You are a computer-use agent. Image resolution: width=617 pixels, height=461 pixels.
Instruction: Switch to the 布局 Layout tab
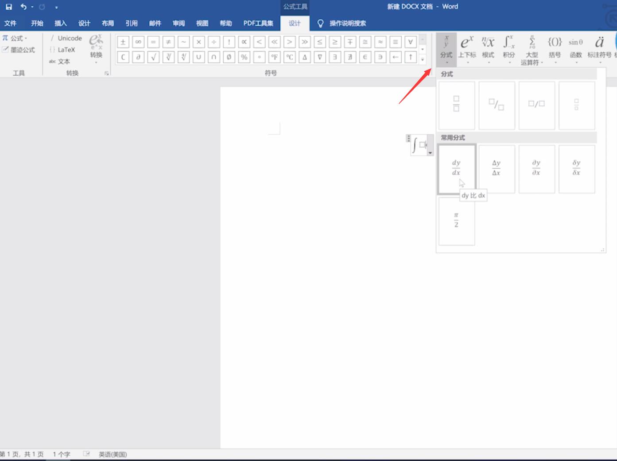(108, 23)
